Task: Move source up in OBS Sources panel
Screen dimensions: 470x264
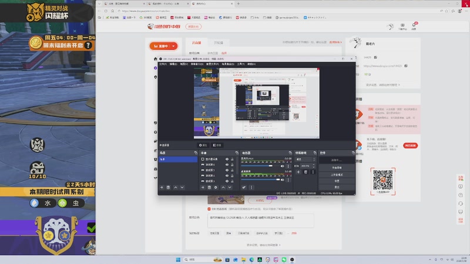Action: coord(223,187)
